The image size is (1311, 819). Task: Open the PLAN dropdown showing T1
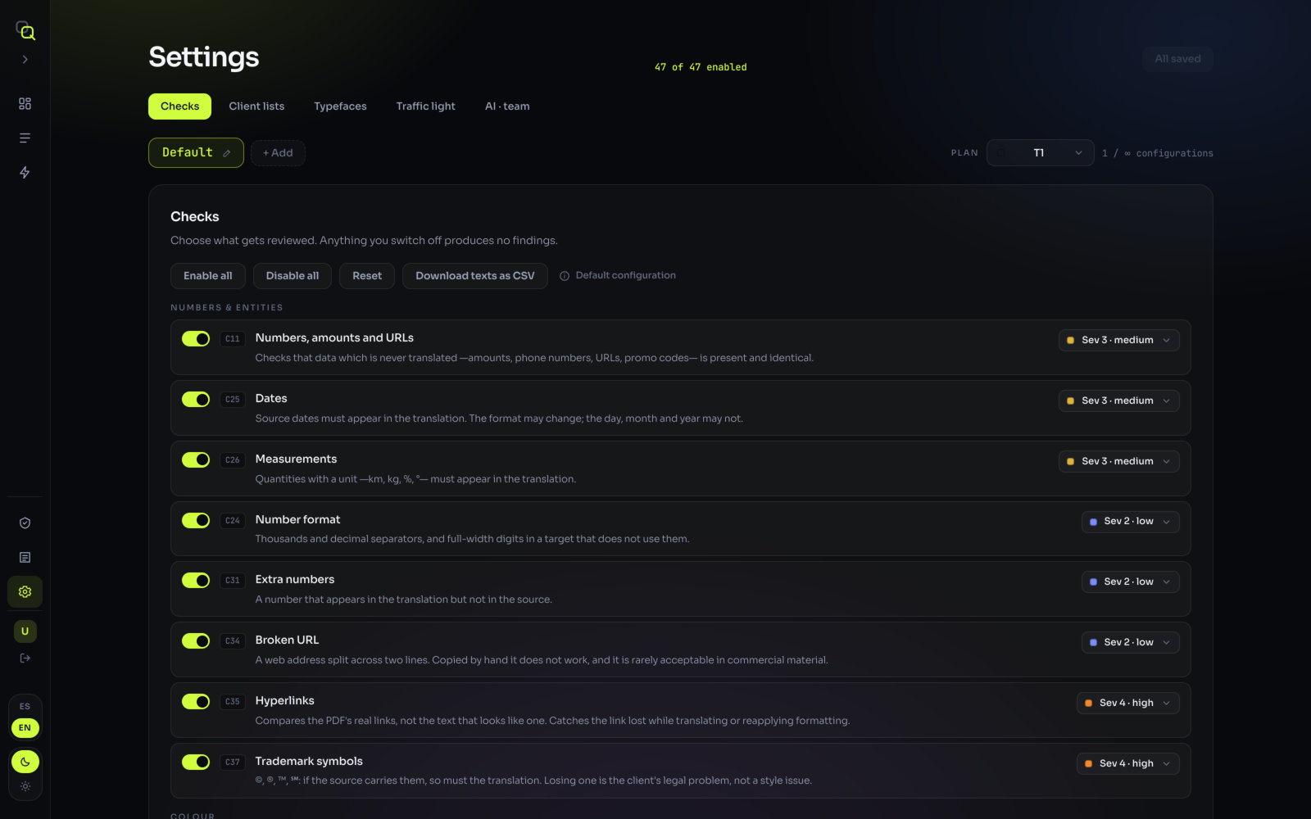(1040, 153)
